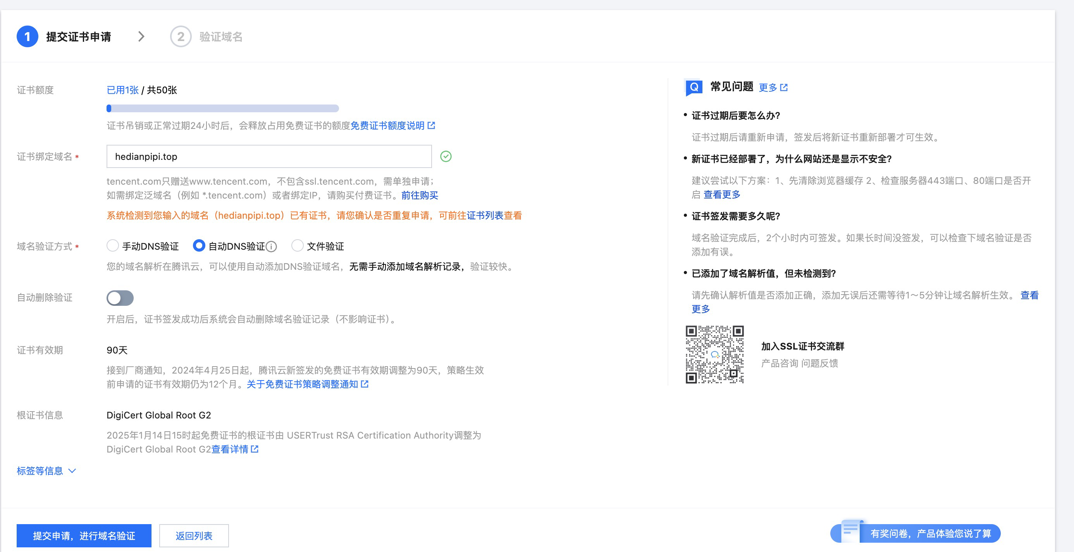Click external-link icon after 免费证书额度说明
The image size is (1074, 552).
[x=432, y=125]
